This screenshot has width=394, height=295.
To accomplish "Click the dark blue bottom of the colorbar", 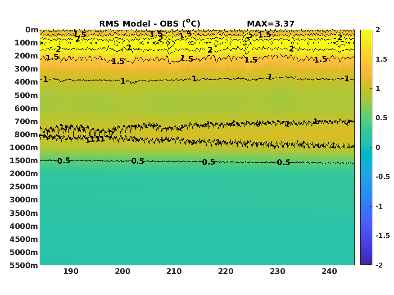I will pos(366,259).
